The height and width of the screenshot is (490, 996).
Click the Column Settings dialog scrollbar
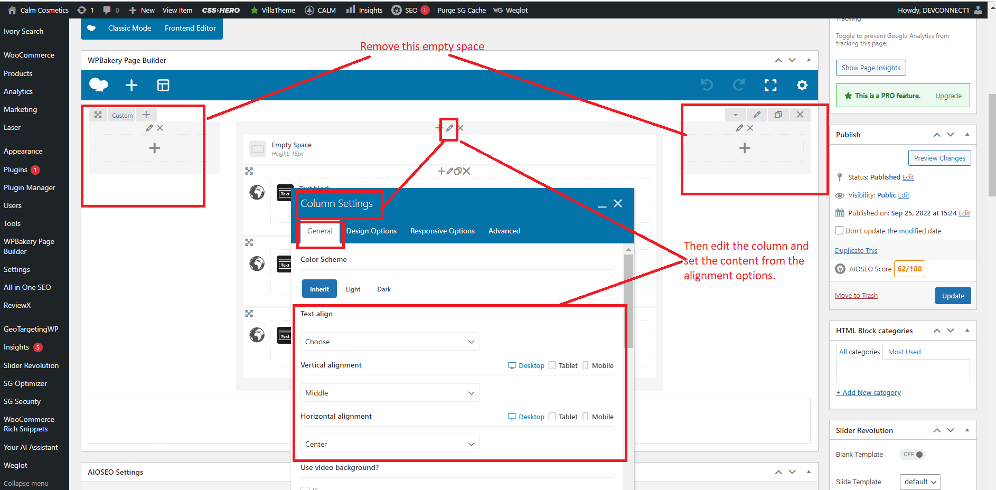tap(628, 301)
